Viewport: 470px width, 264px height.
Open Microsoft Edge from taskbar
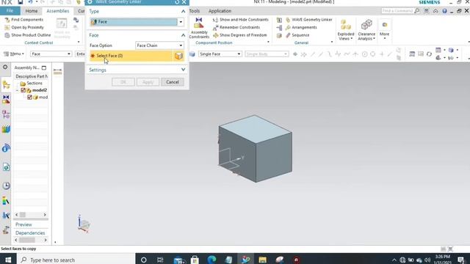coord(211,260)
